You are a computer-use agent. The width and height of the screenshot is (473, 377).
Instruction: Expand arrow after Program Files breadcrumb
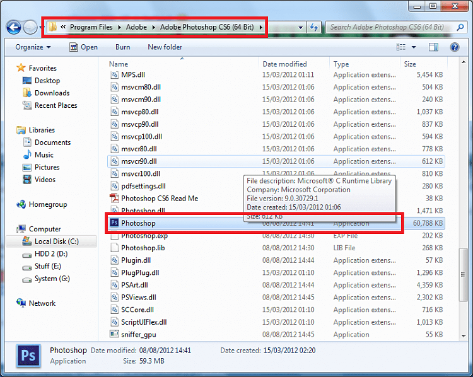click(x=119, y=27)
